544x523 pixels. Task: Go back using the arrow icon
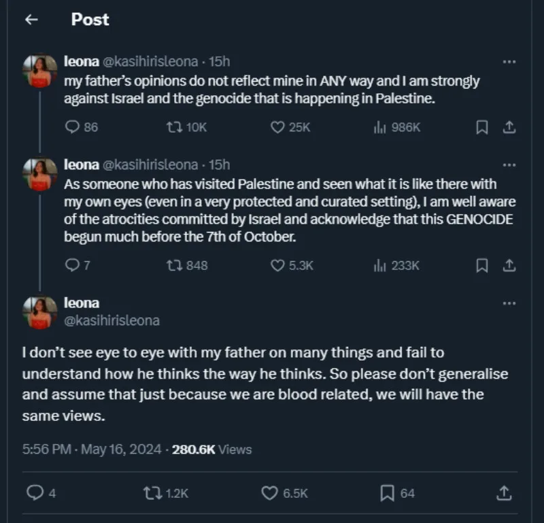31,20
